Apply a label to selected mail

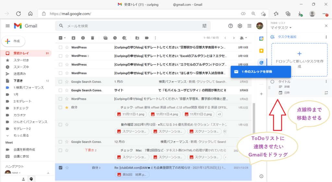147,38
